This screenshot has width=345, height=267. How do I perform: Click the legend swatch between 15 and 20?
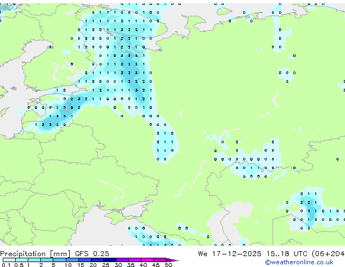click(84, 260)
